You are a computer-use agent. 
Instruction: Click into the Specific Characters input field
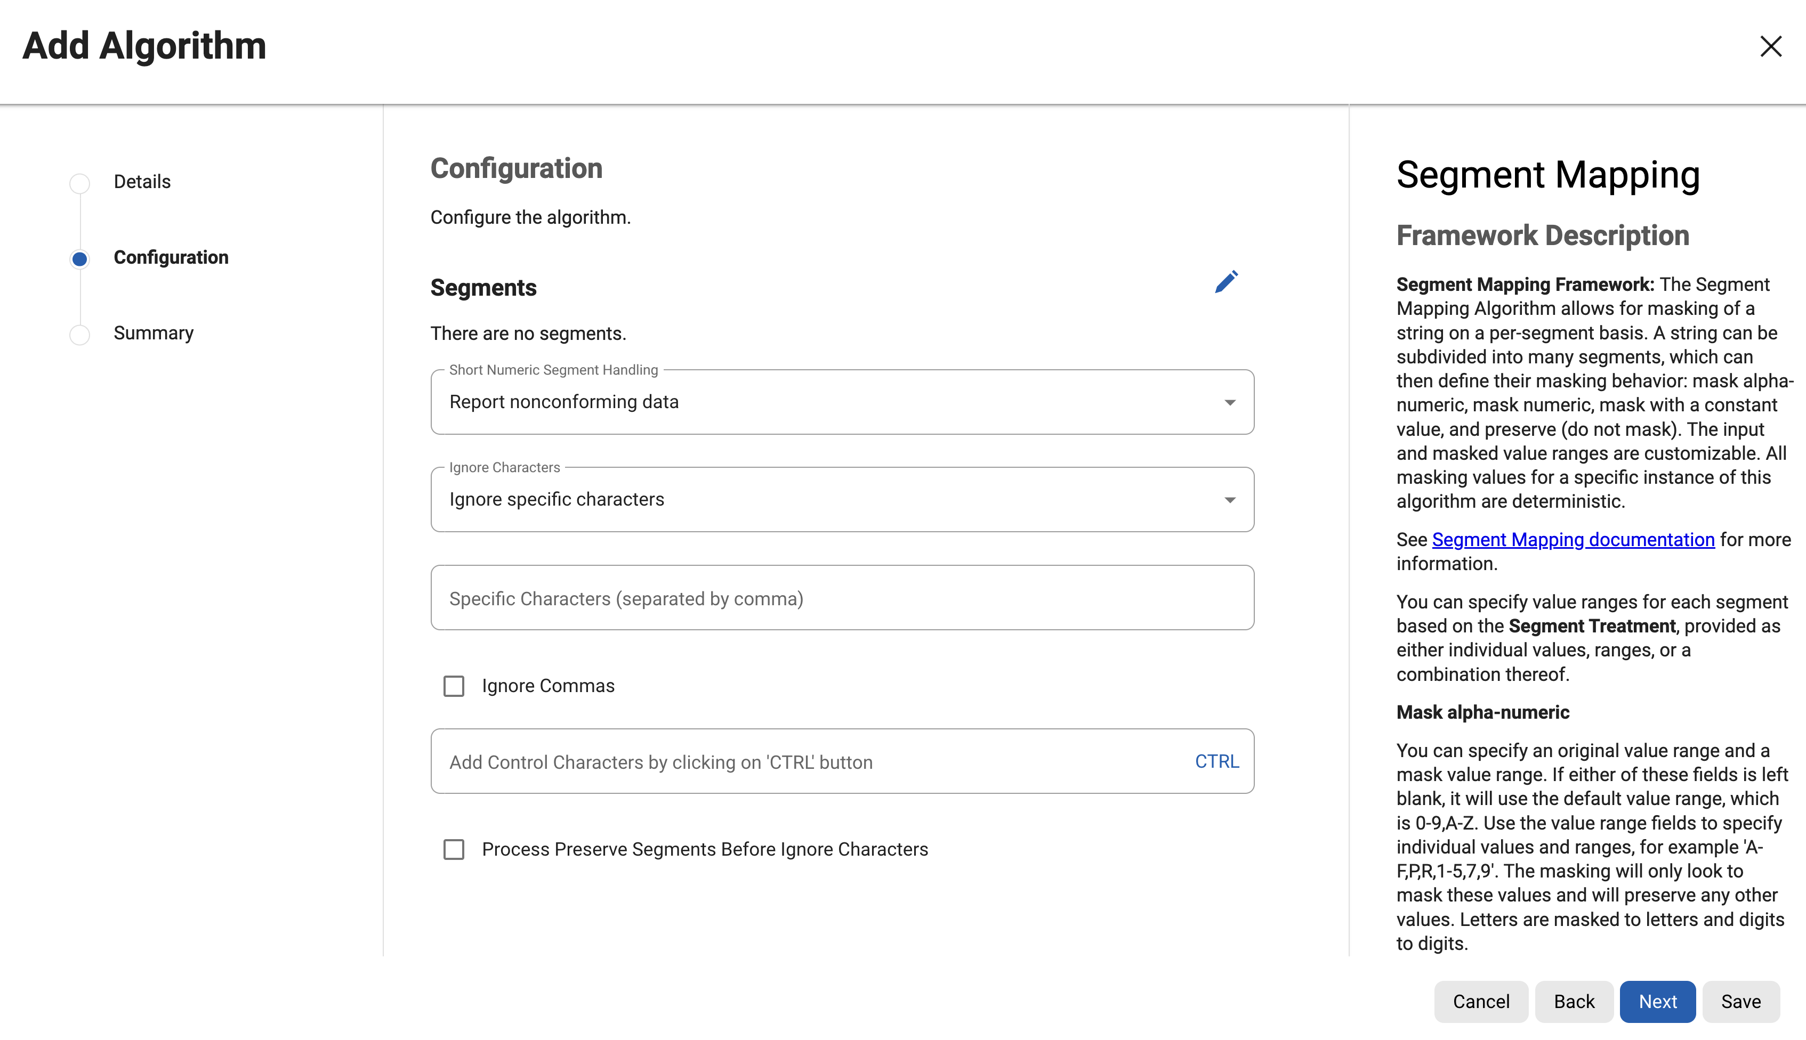click(842, 598)
